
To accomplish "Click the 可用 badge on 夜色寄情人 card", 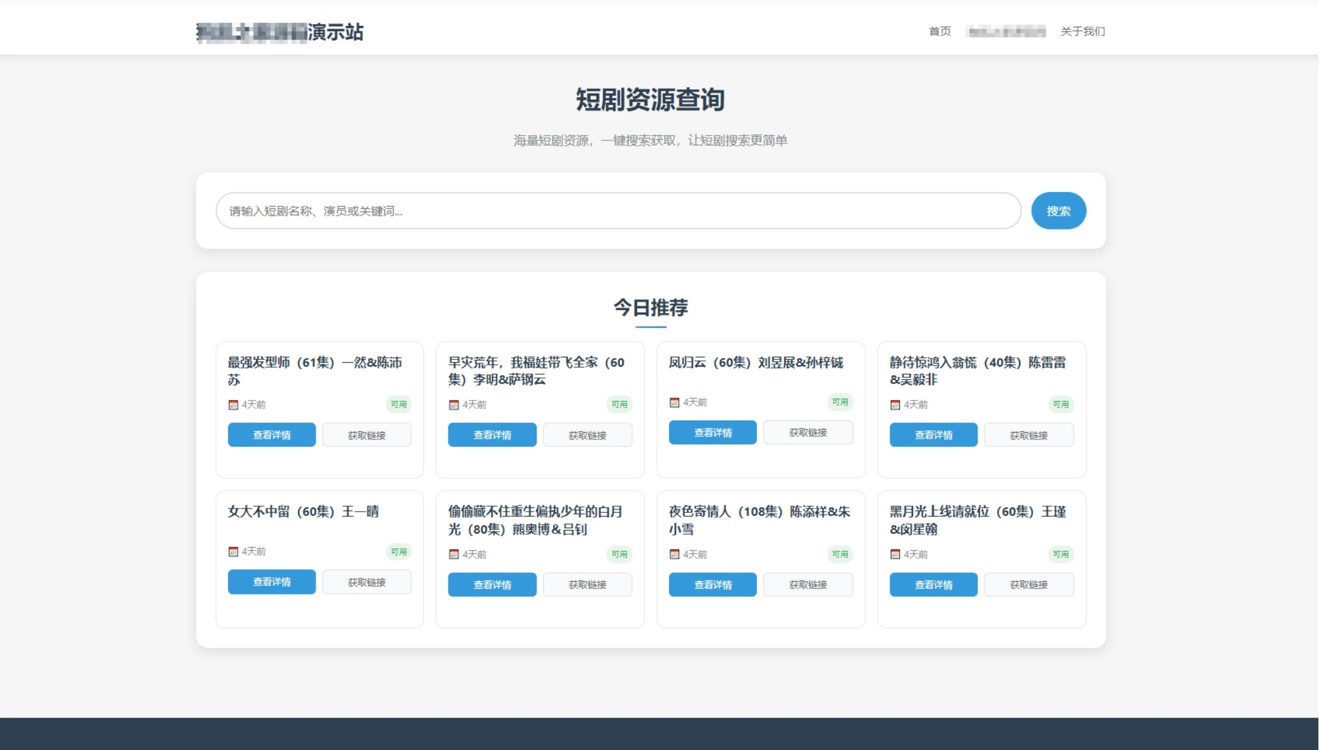I will (x=840, y=554).
